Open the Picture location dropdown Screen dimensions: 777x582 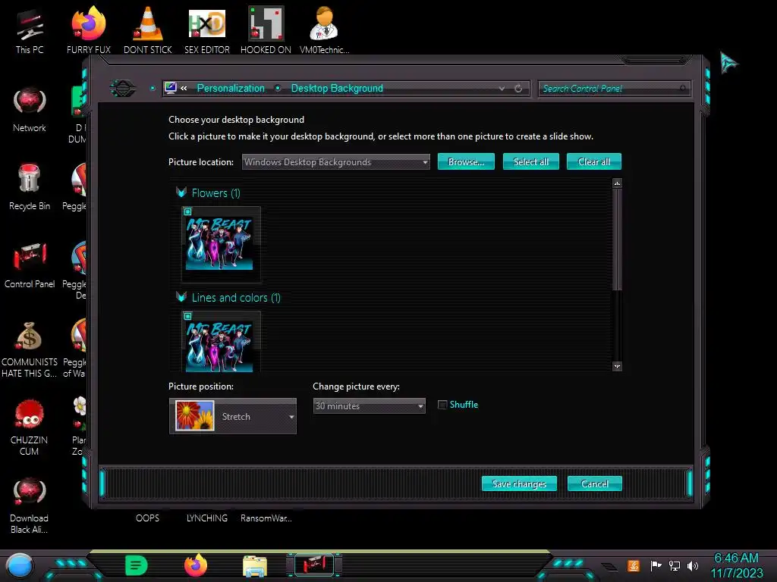pyautogui.click(x=335, y=162)
